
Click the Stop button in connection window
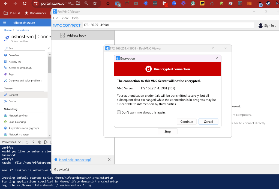click(167, 131)
